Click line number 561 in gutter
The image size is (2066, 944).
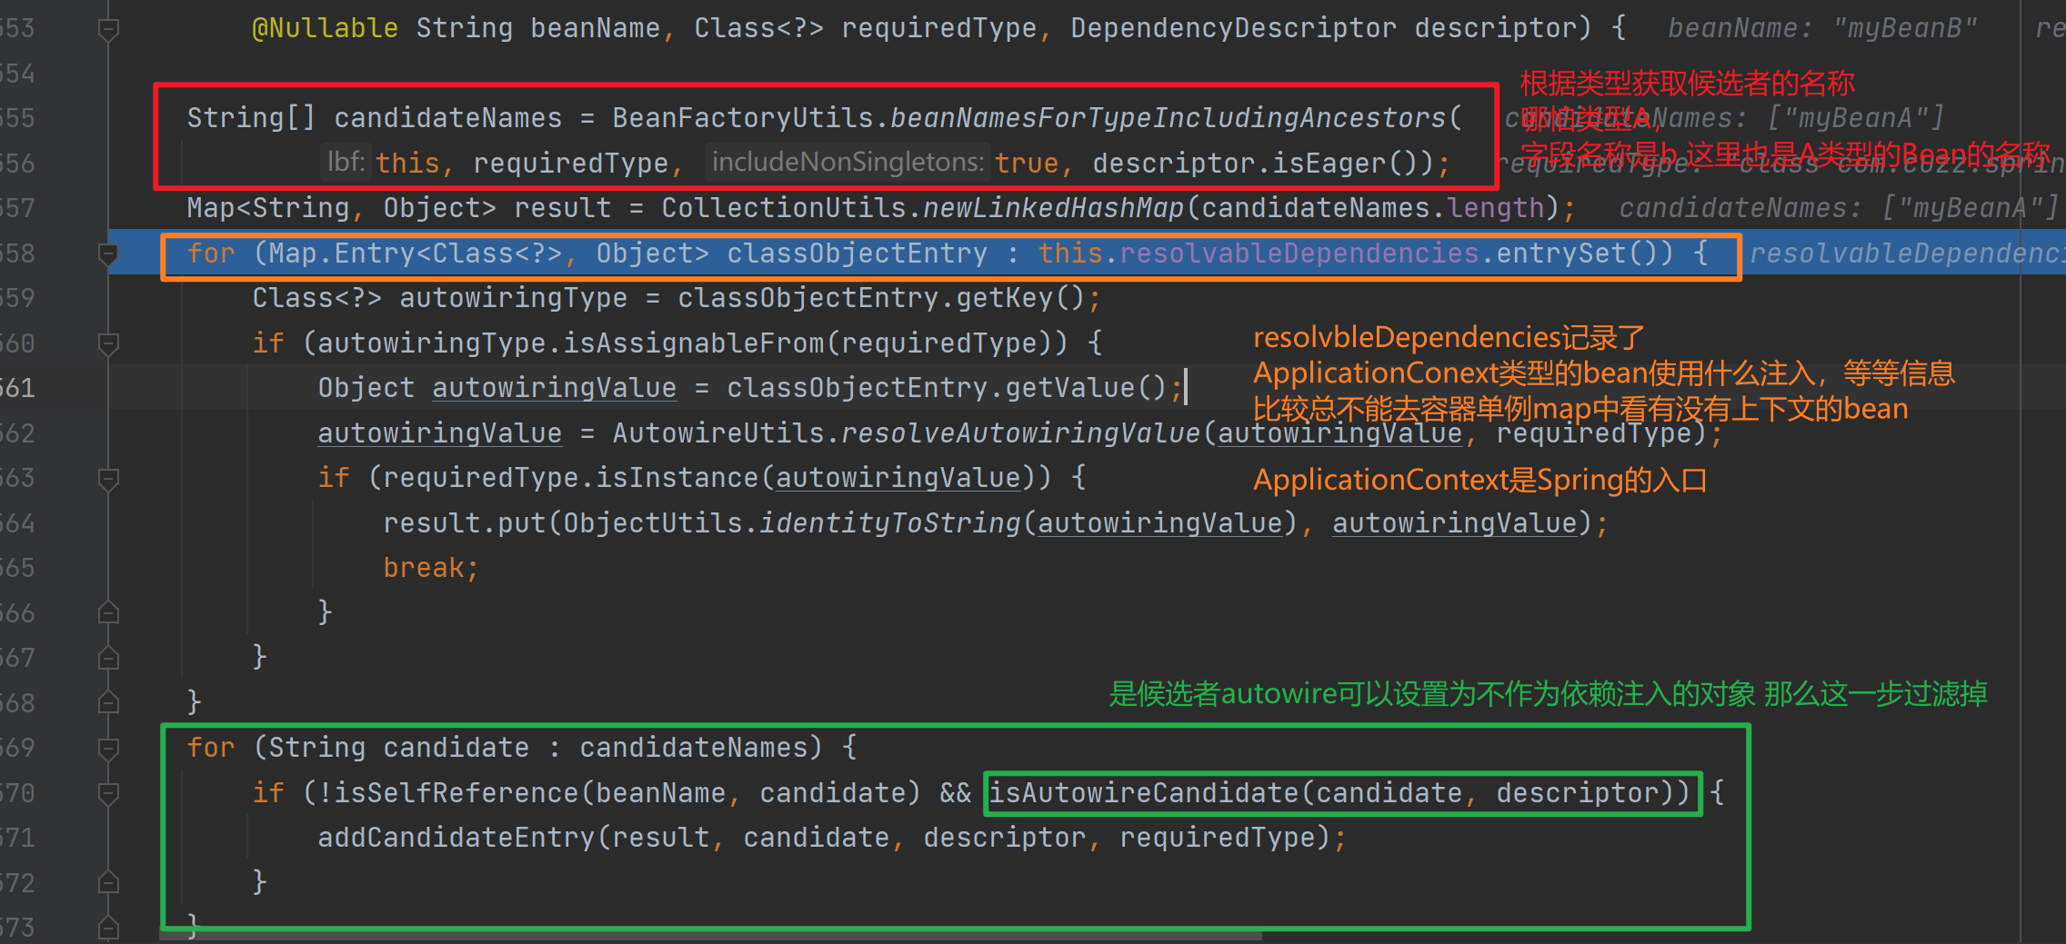(x=17, y=388)
